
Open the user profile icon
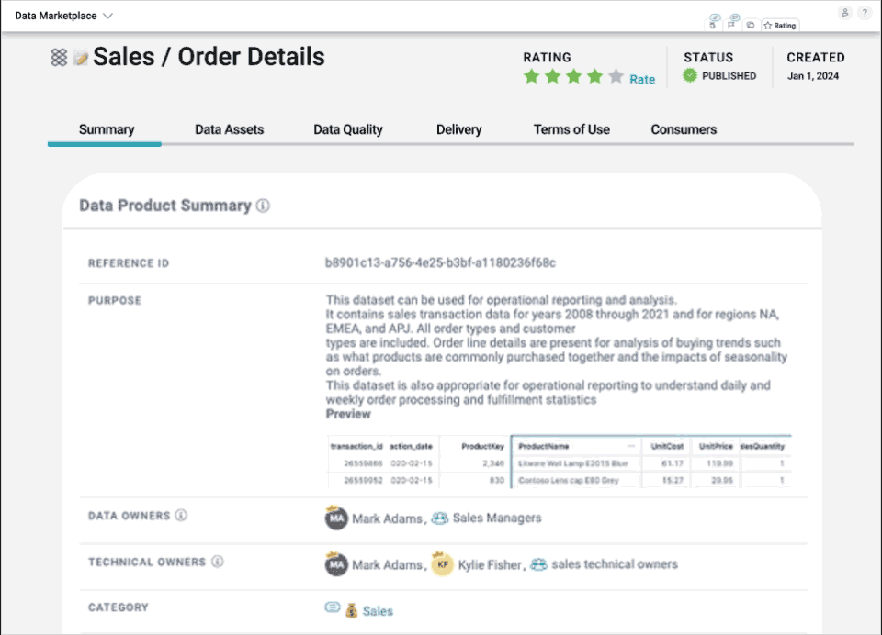click(x=844, y=14)
